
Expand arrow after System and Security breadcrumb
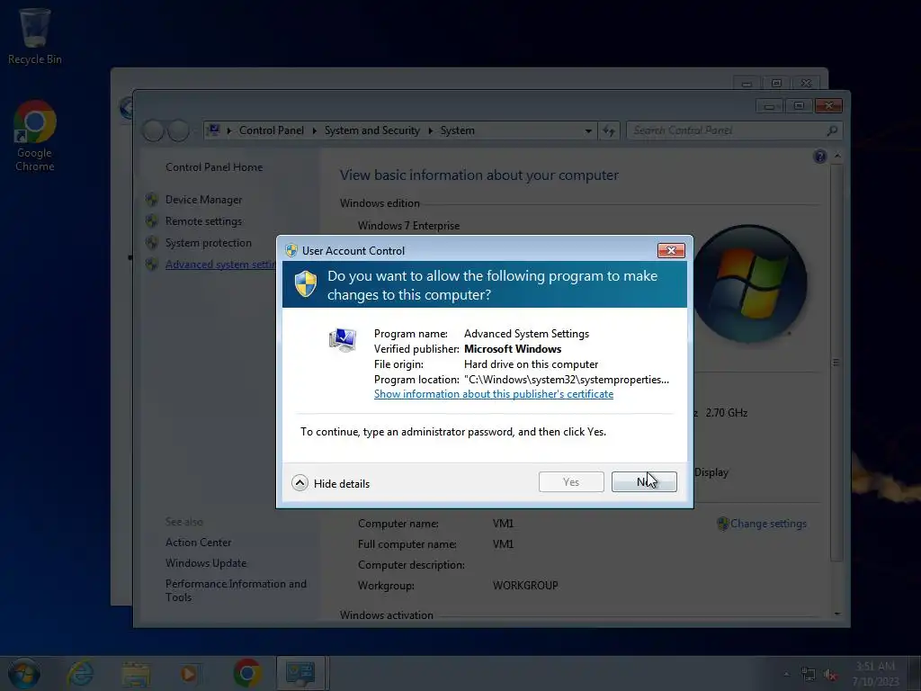(430, 130)
